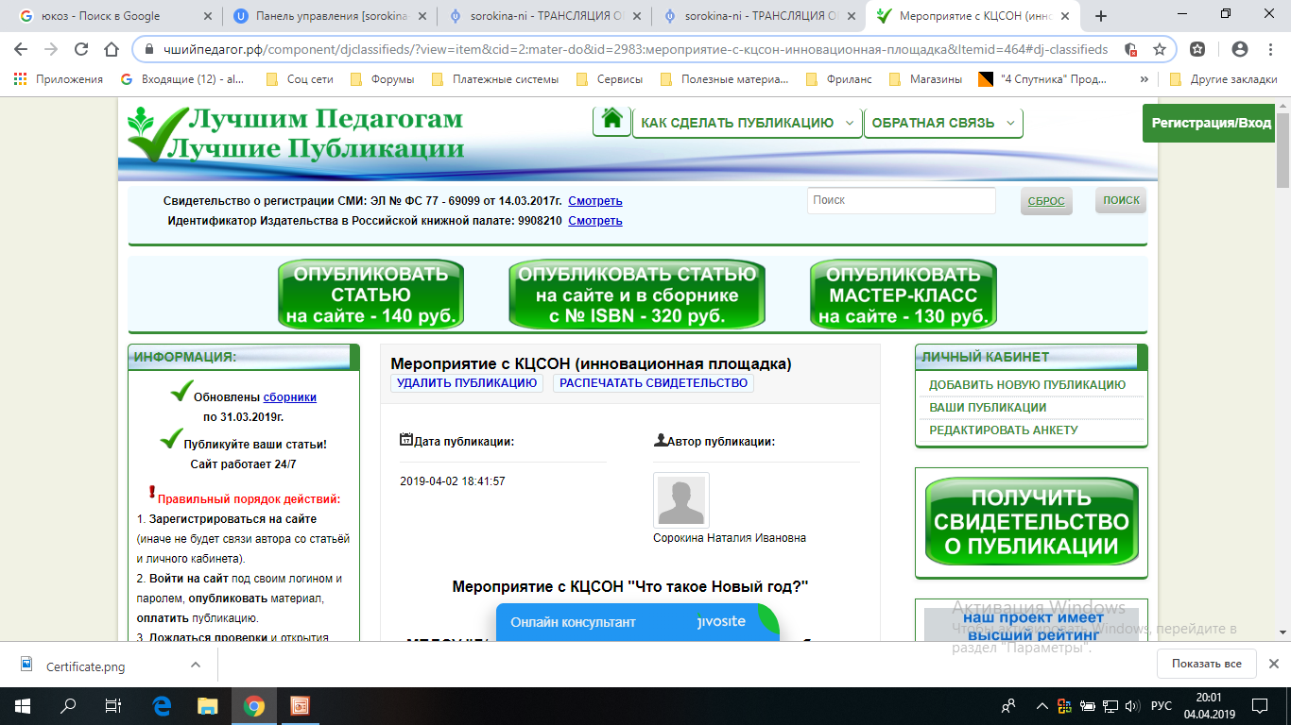Image resolution: width=1291 pixels, height=725 pixels.
Task: Click 'Показать все' downloads button
Action: pos(1207,664)
